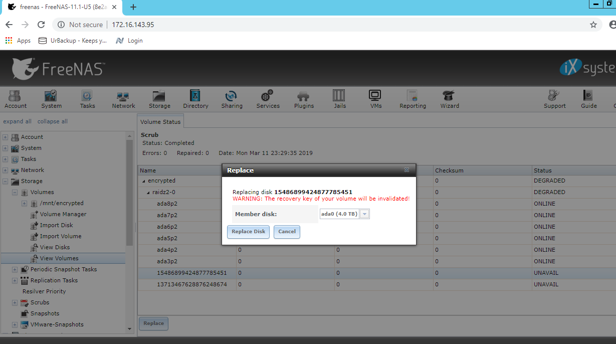Reload the browser page

point(41,25)
